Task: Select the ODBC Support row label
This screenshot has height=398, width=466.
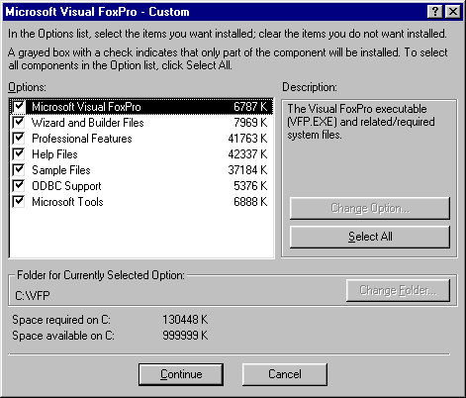Action: pyautogui.click(x=66, y=186)
